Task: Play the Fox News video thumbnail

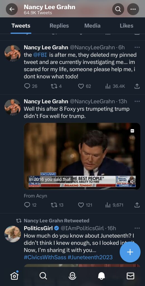Action: [x=82, y=156]
